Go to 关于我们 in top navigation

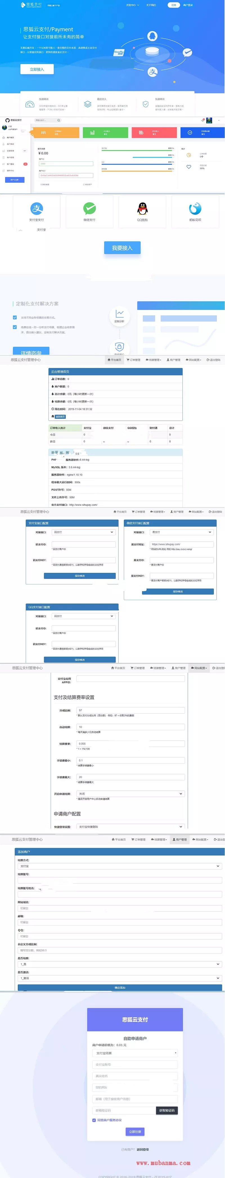pos(151,5)
